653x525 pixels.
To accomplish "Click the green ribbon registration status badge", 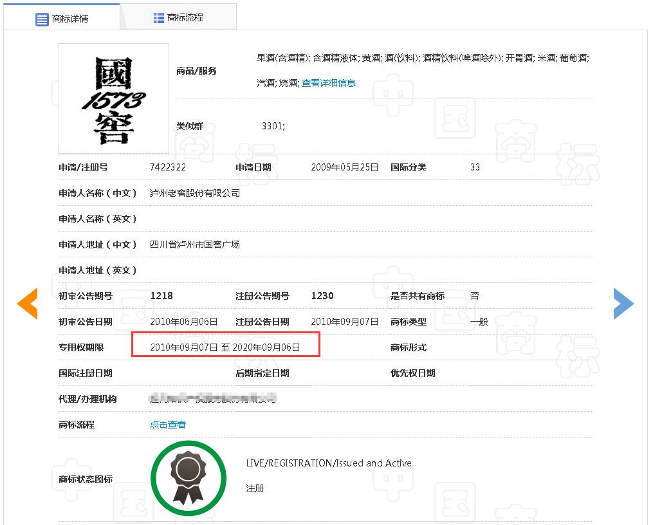I will [189, 479].
